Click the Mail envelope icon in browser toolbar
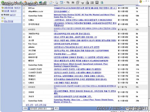Image resolution: width=150 pixels, height=112 pixels. tap(51, 2)
